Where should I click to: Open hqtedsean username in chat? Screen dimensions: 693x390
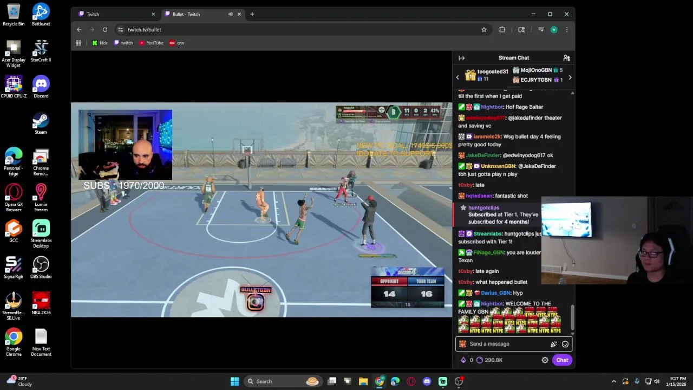pyautogui.click(x=479, y=196)
